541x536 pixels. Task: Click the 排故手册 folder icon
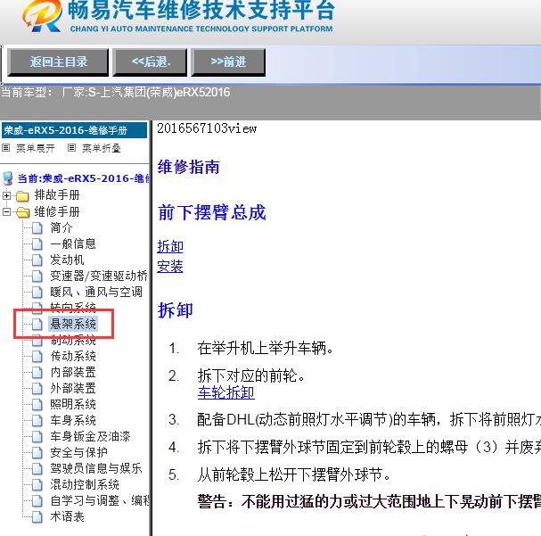pyautogui.click(x=22, y=196)
